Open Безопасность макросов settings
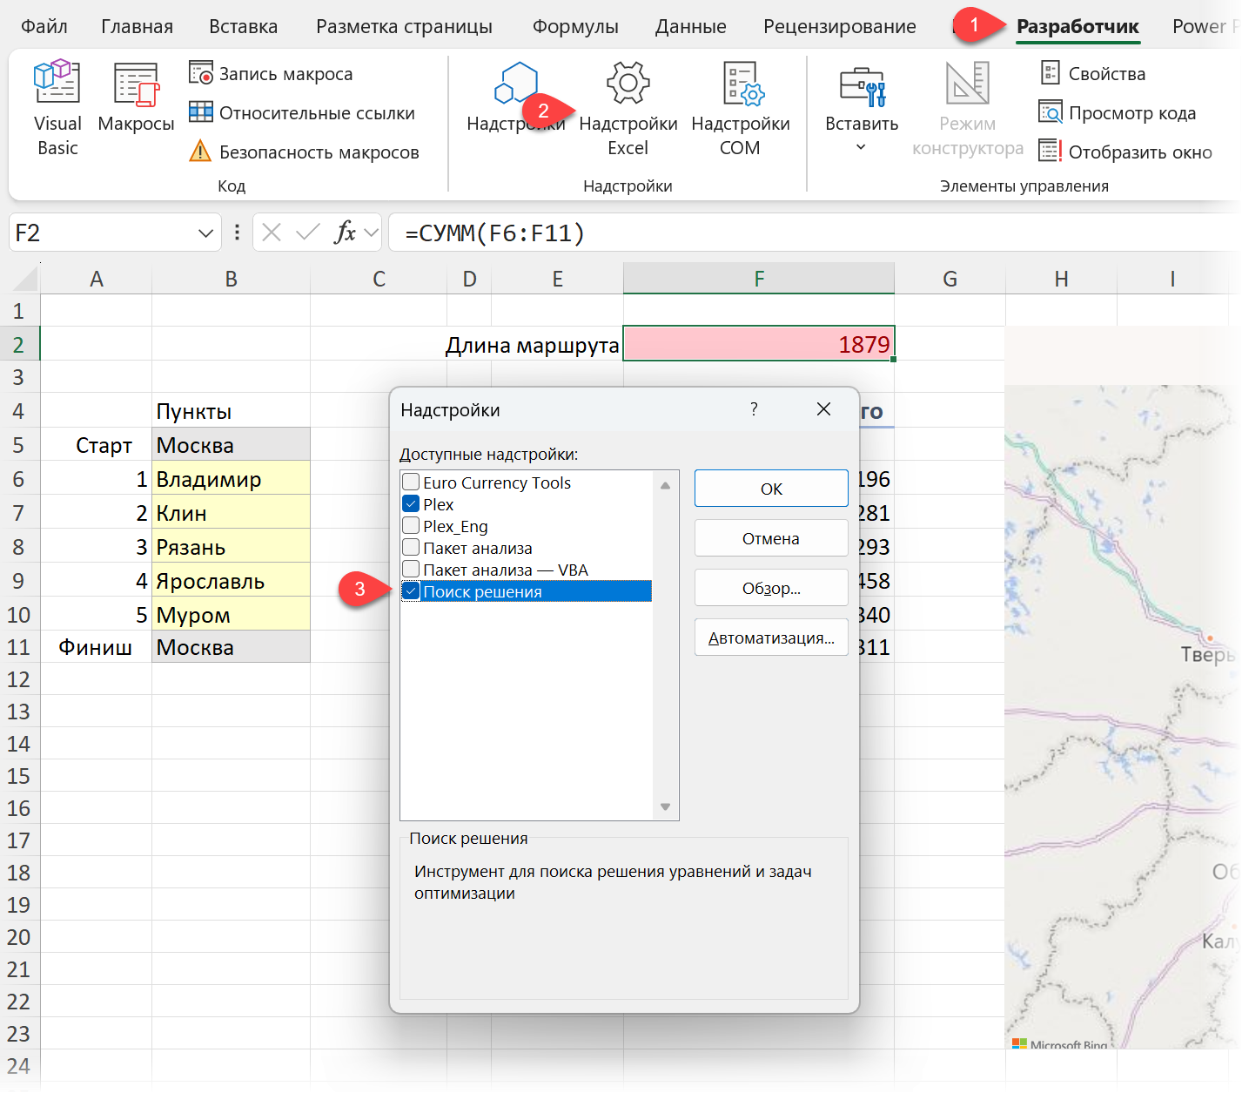 304,152
